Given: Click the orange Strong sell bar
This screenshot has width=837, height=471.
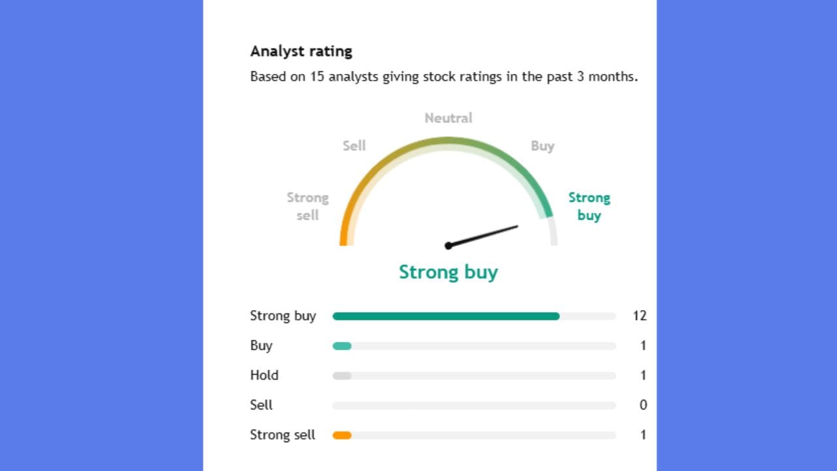Looking at the screenshot, I should (x=342, y=435).
